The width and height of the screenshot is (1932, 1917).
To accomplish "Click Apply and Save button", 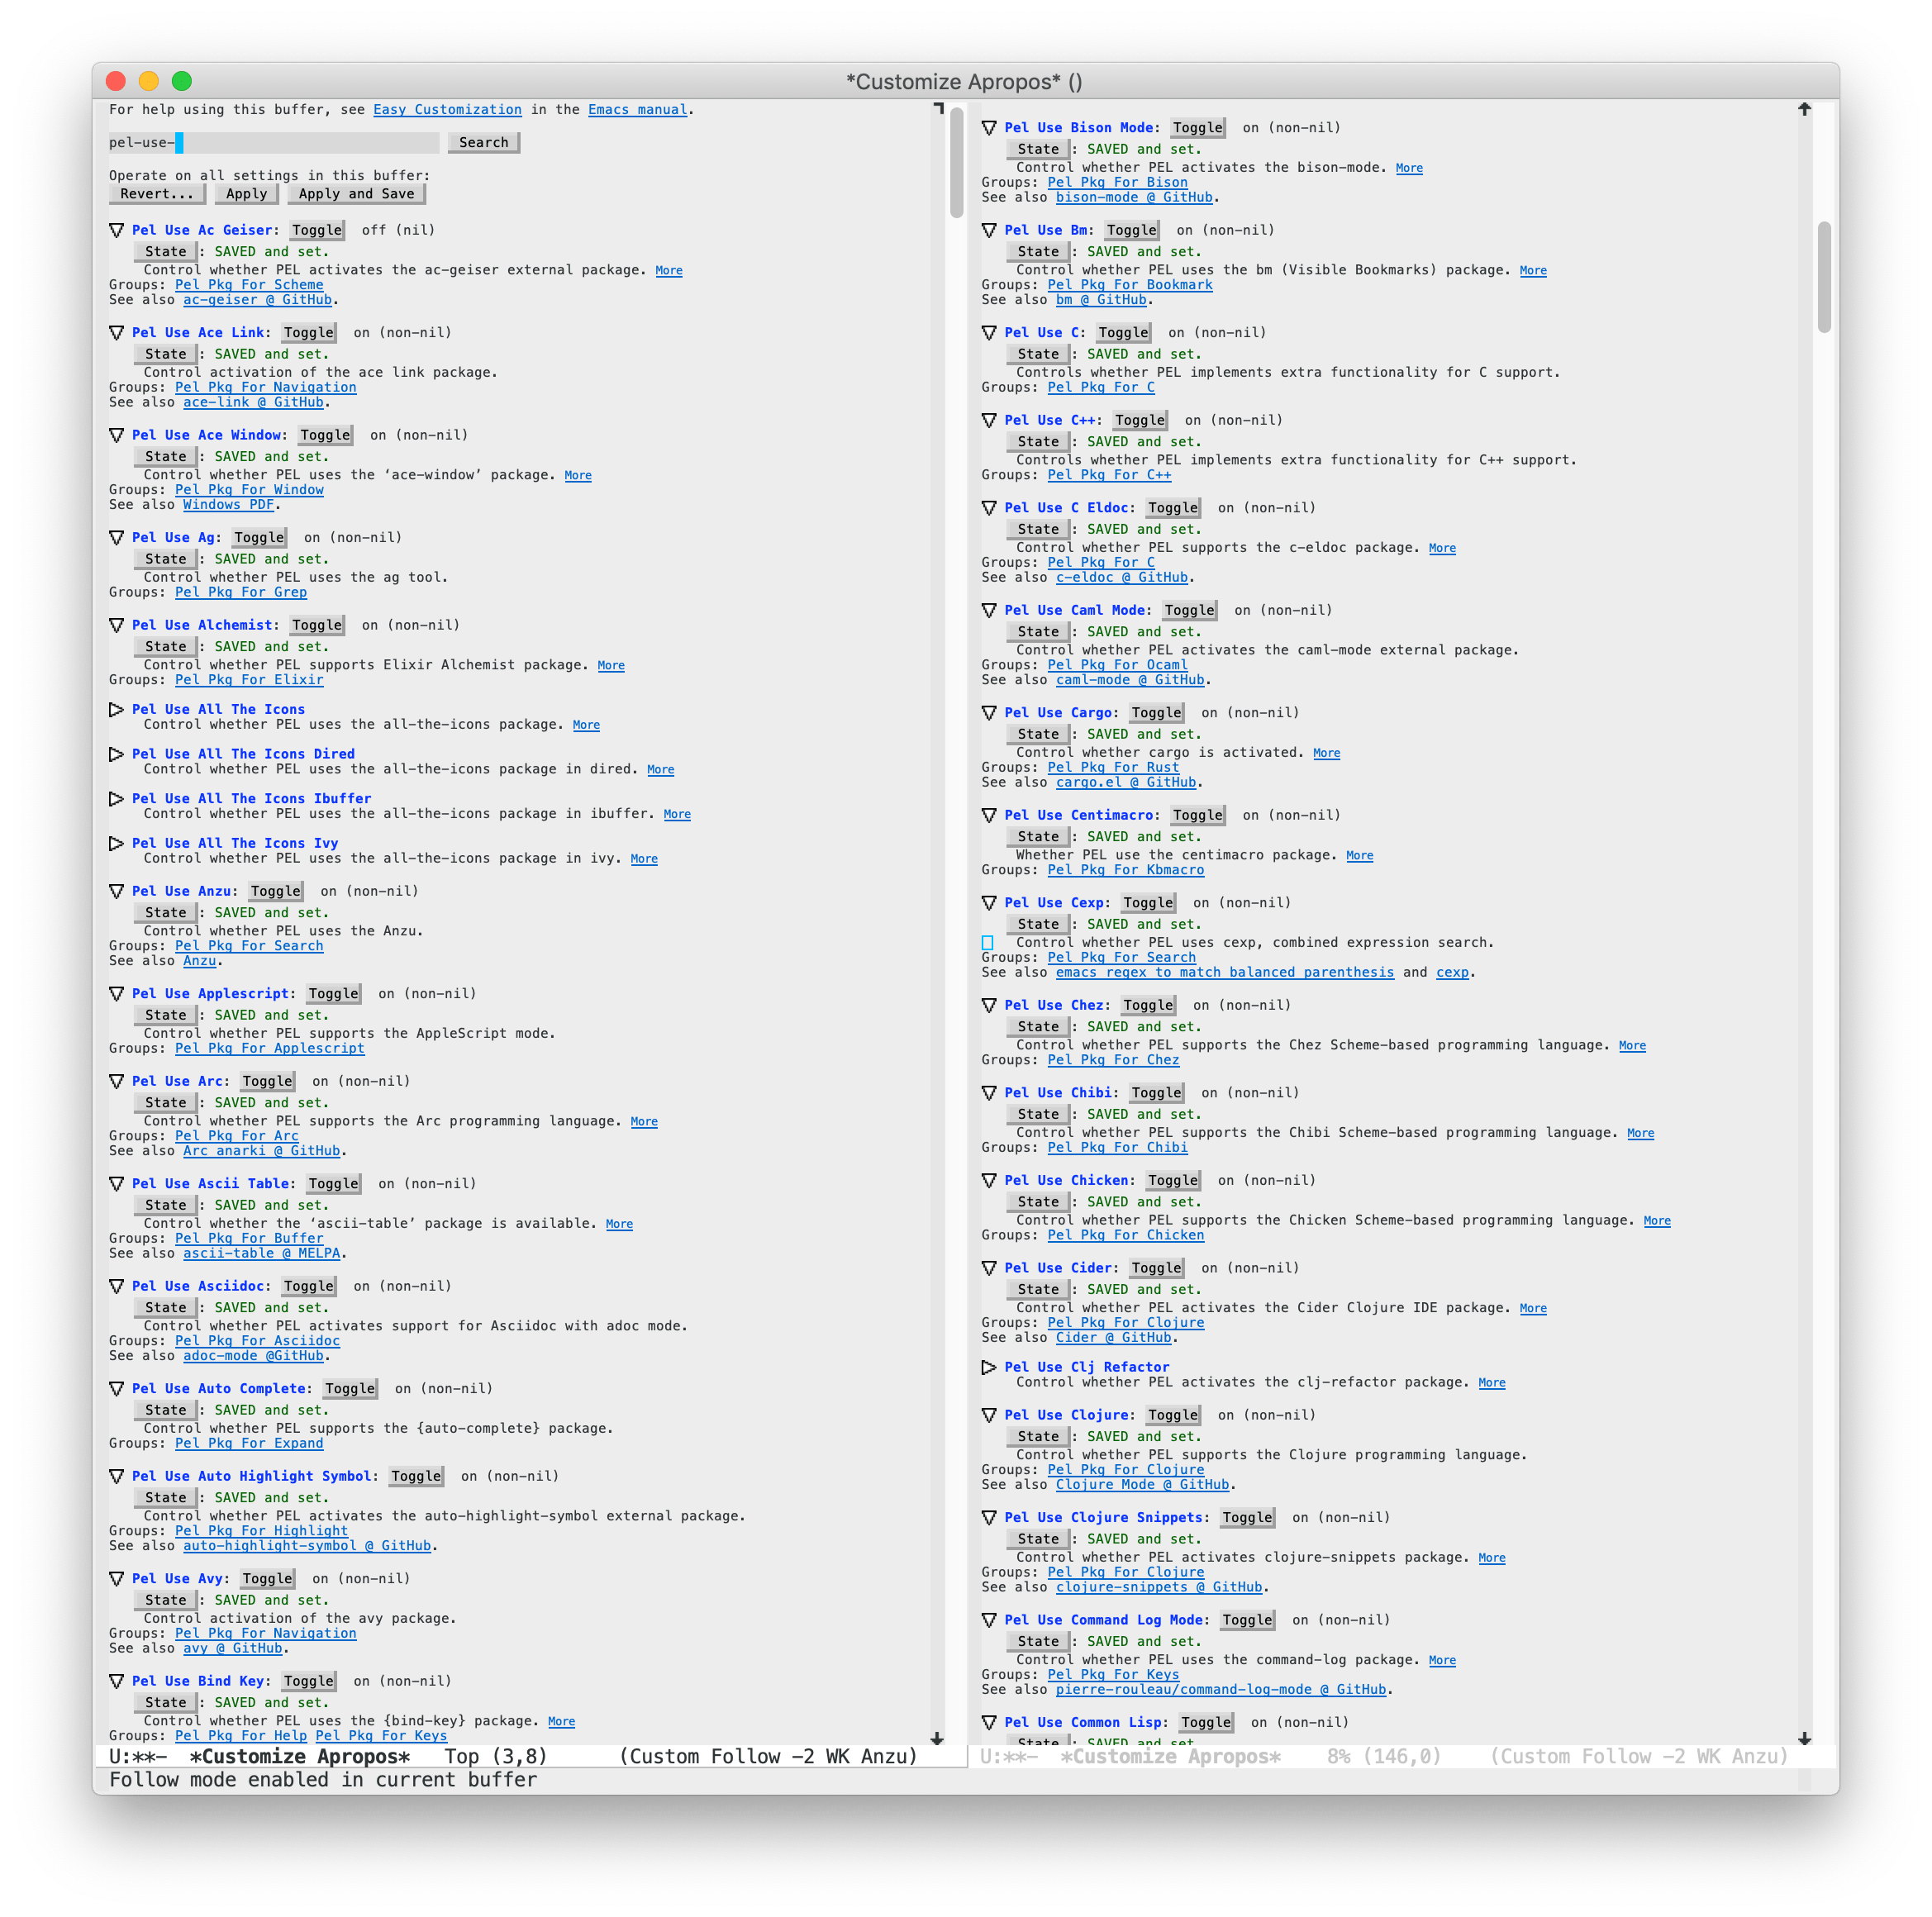I will [x=356, y=194].
